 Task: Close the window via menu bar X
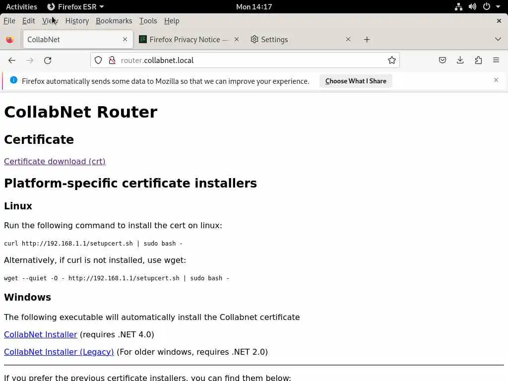point(499,21)
